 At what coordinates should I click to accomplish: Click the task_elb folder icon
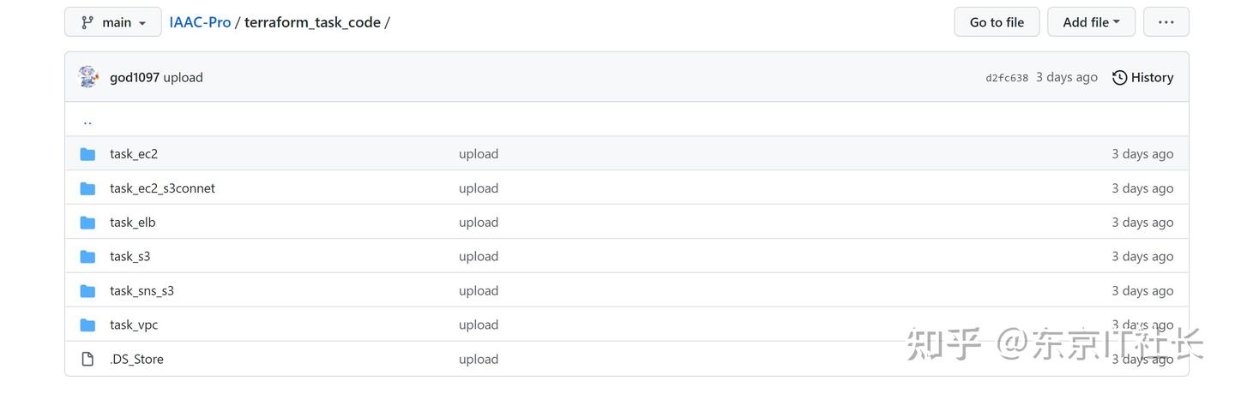tap(87, 223)
